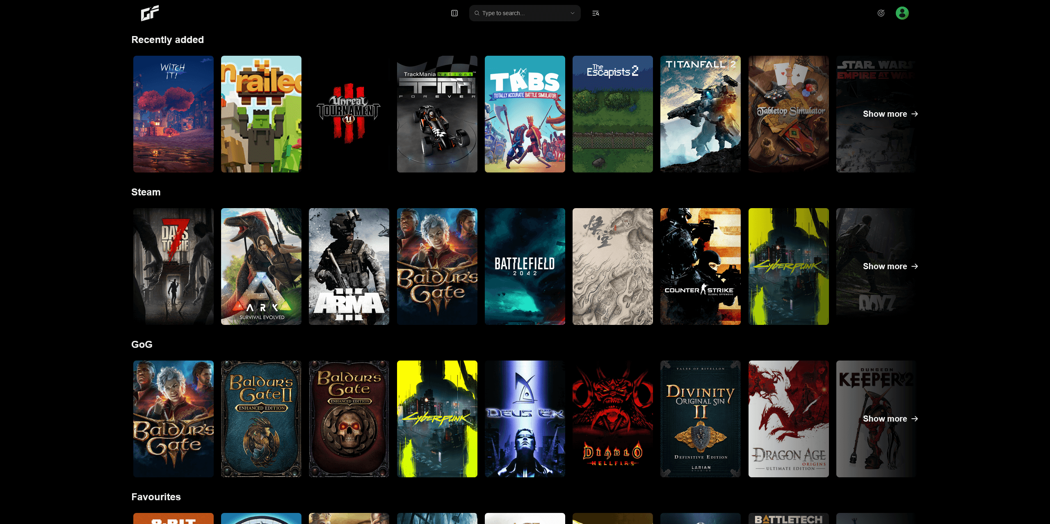This screenshot has height=524, width=1050.
Task: Show more Steam games
Action: tap(890, 266)
